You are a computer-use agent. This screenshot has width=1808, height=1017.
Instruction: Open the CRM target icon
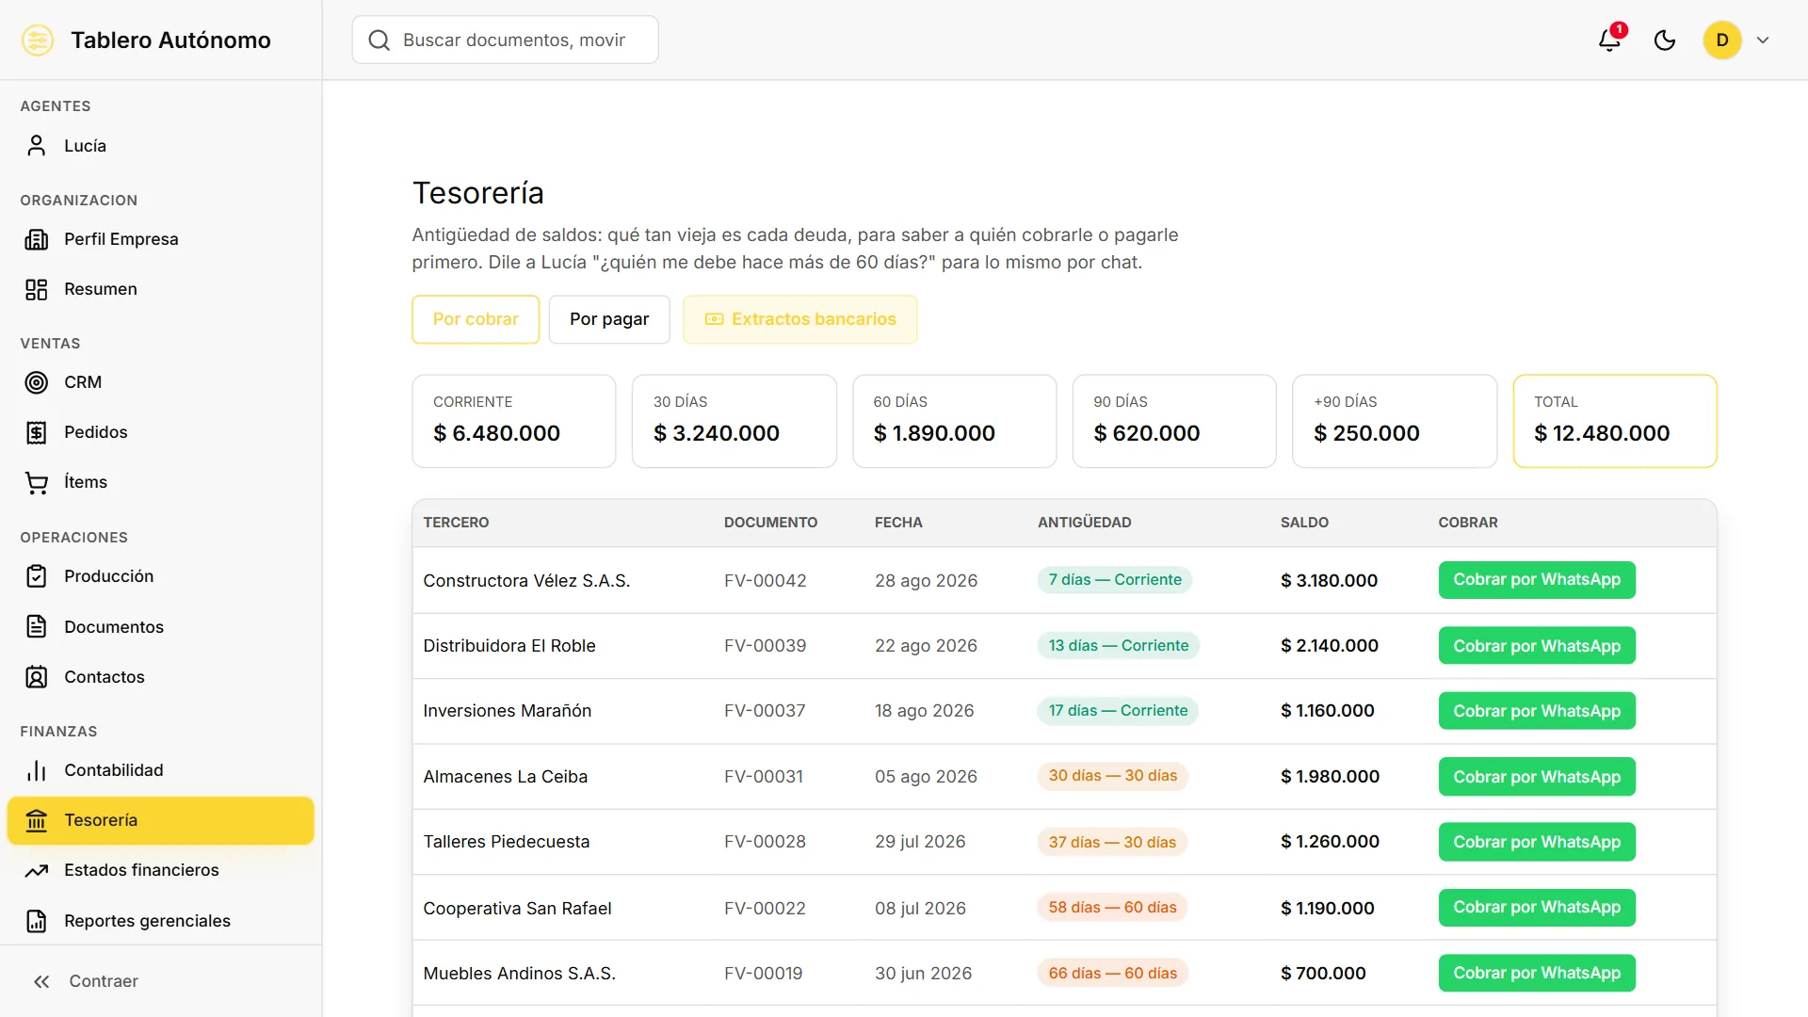(x=36, y=382)
